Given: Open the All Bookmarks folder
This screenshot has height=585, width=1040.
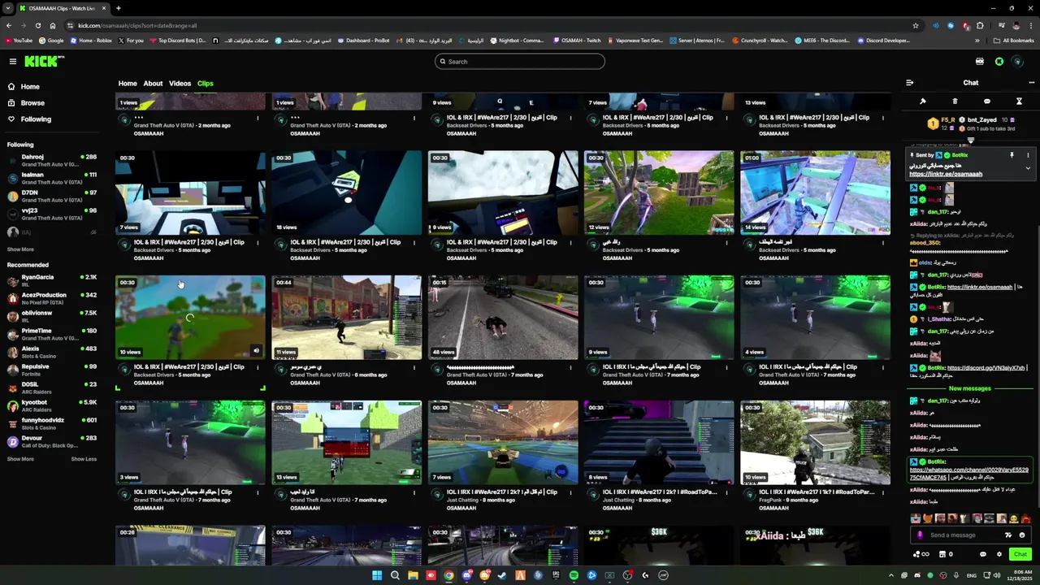Looking at the screenshot, I should click(1014, 41).
